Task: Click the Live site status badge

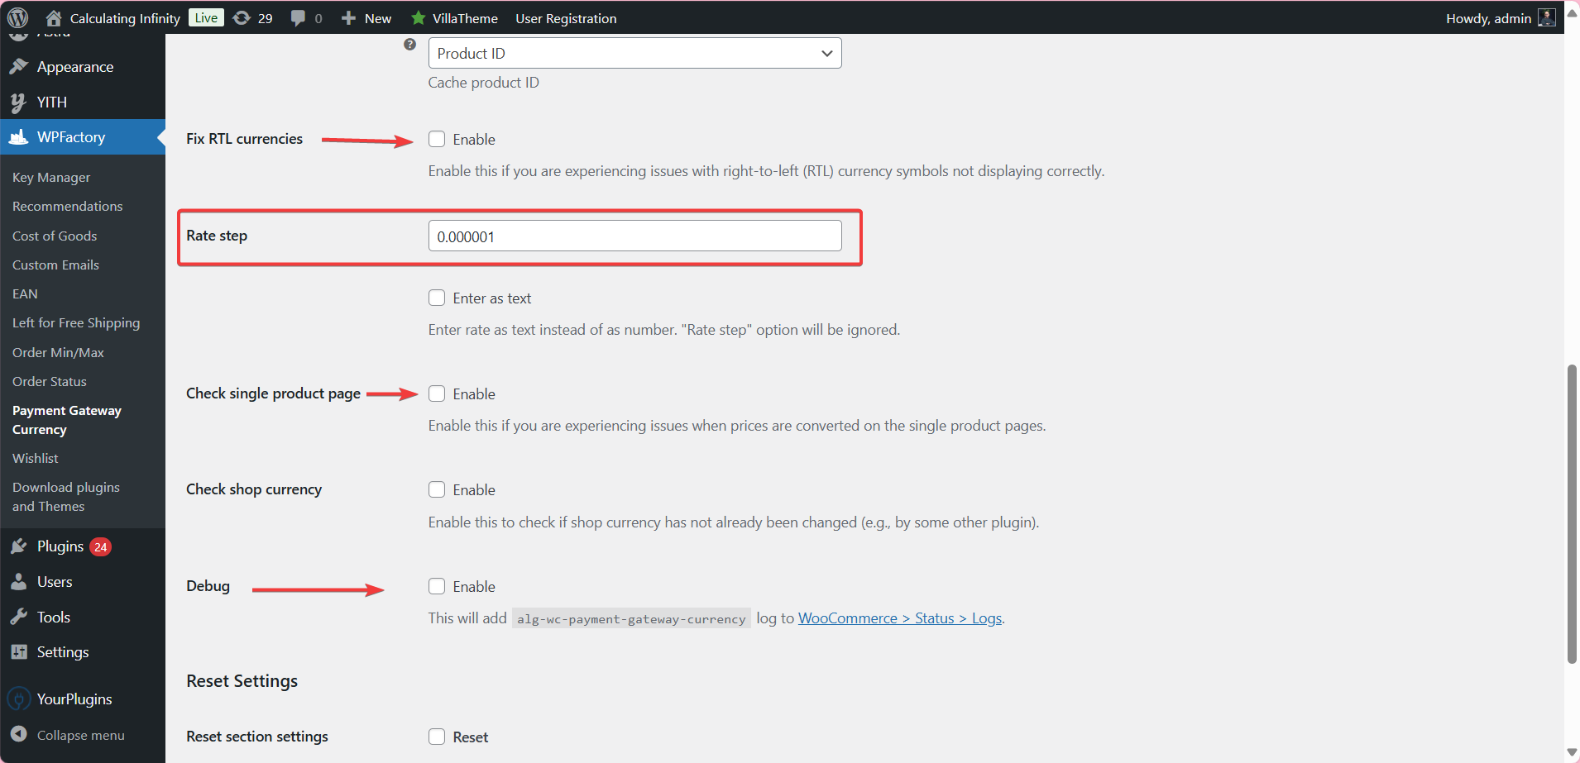Action: [x=206, y=17]
